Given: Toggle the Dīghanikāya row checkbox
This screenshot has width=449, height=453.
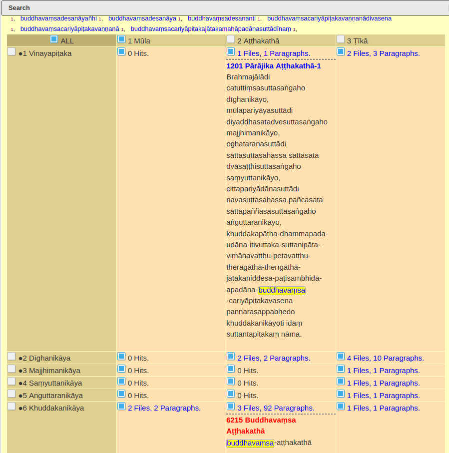Looking at the screenshot, I should 11,356.
